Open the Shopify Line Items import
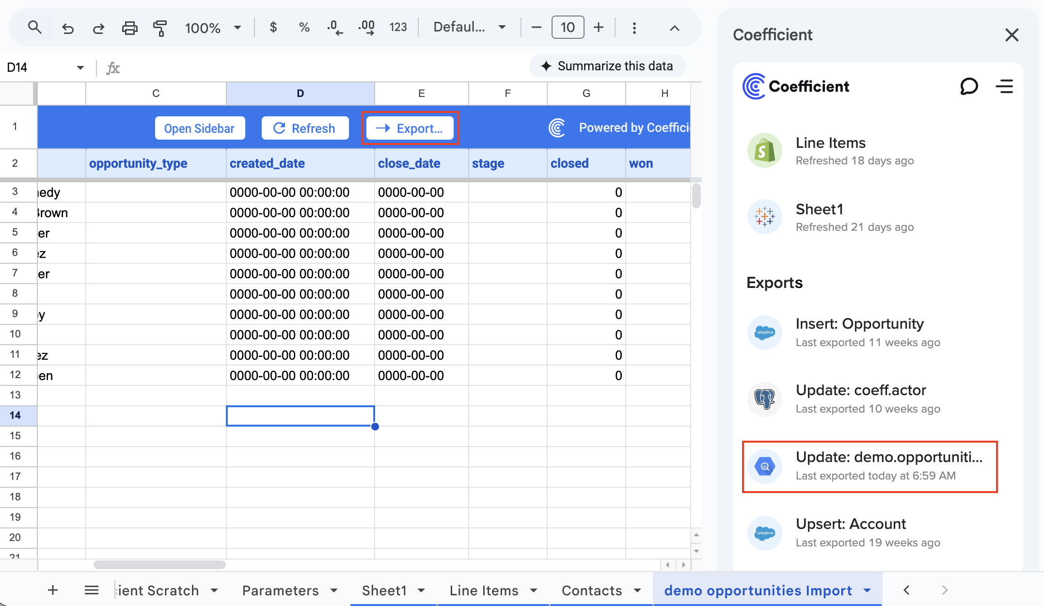The width and height of the screenshot is (1044, 606). tap(830, 151)
